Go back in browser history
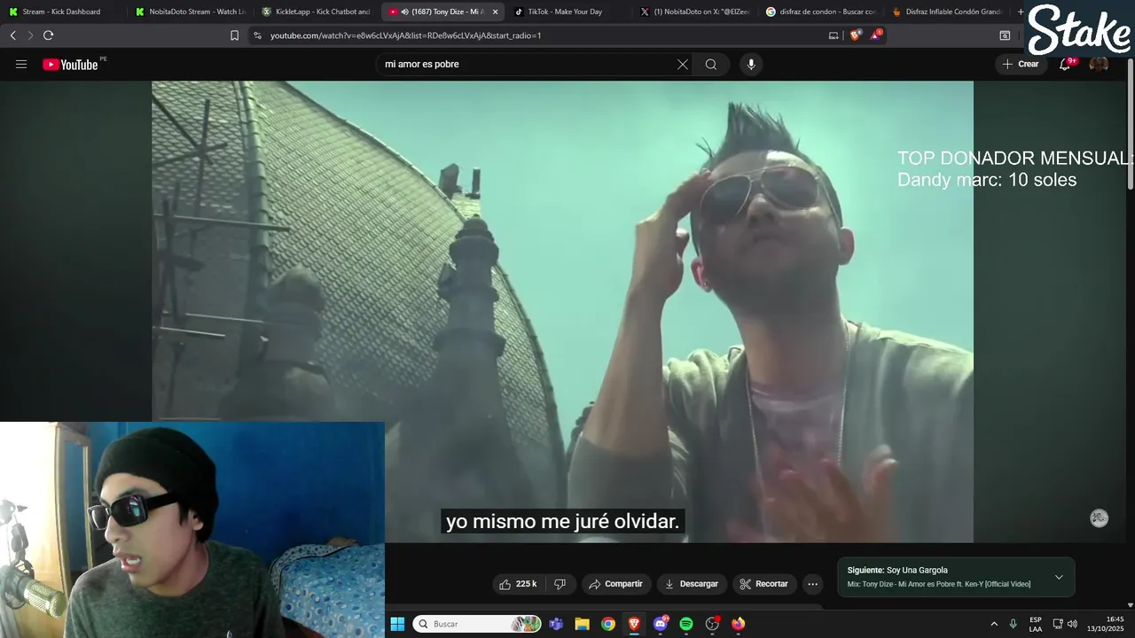This screenshot has width=1135, height=638. click(12, 35)
